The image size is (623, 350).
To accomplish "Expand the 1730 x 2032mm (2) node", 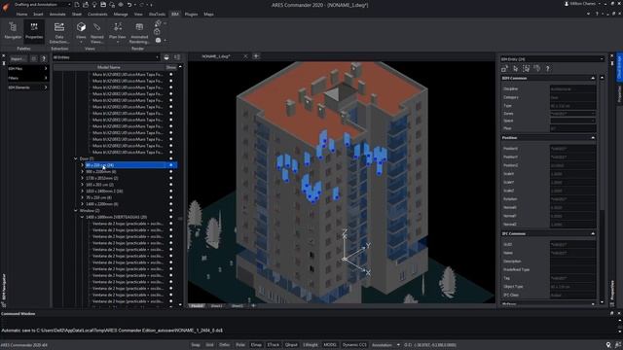I will pos(82,178).
